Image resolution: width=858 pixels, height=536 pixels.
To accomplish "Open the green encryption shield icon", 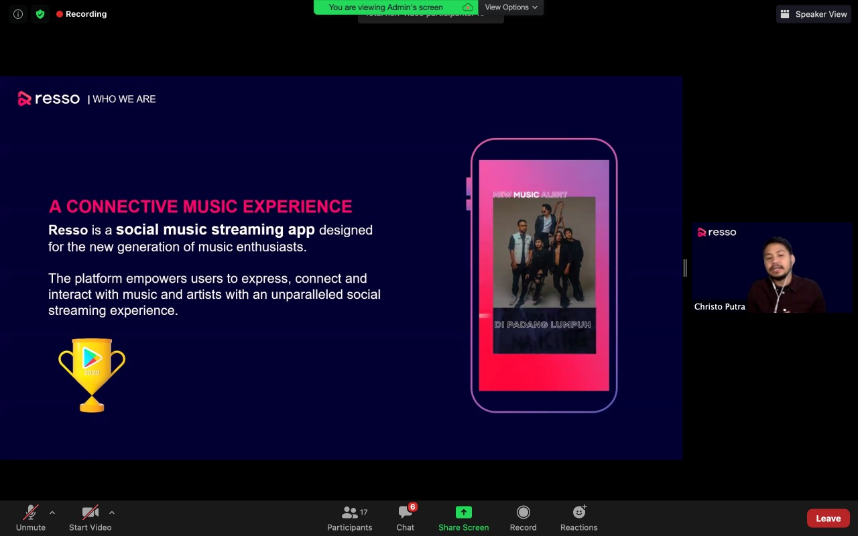I will coord(40,14).
